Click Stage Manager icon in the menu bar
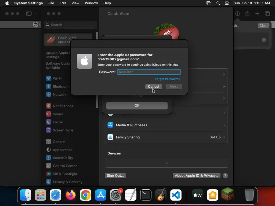Screen dimensions: 275x206 point(209,3)
